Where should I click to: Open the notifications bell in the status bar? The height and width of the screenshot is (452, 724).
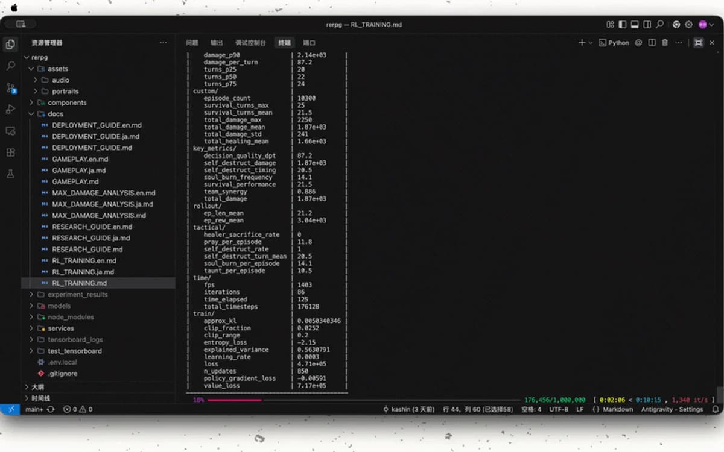[715, 409]
